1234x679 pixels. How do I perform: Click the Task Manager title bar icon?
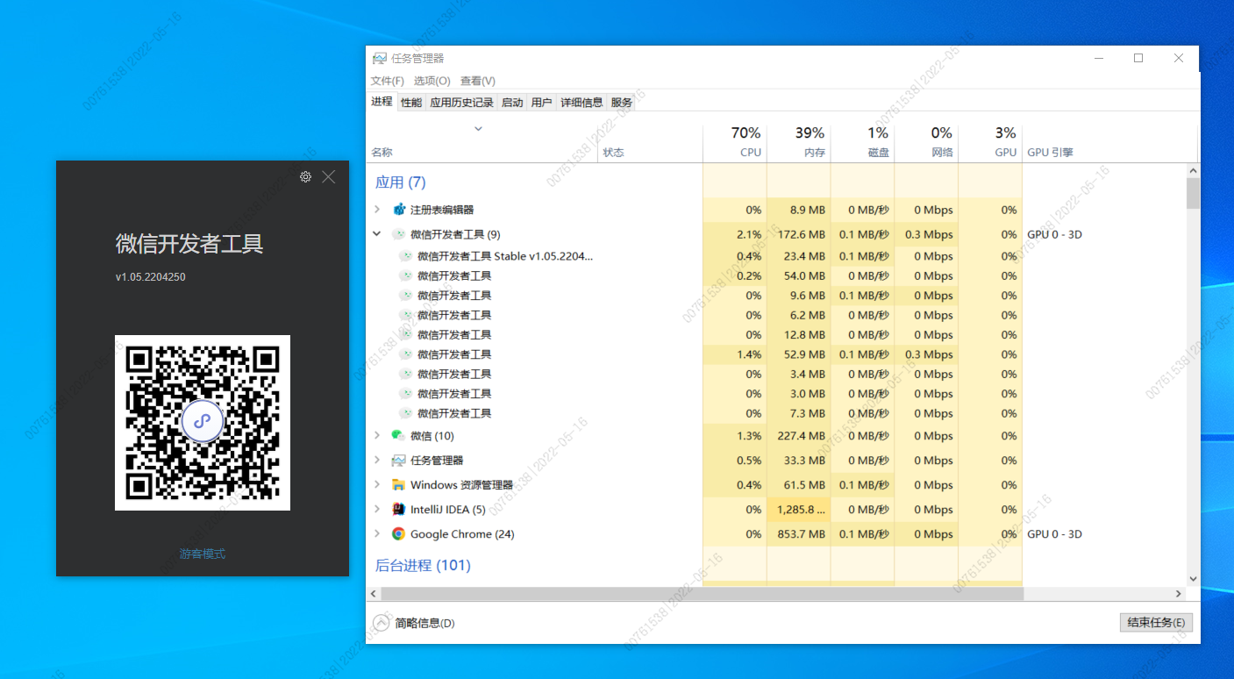380,59
